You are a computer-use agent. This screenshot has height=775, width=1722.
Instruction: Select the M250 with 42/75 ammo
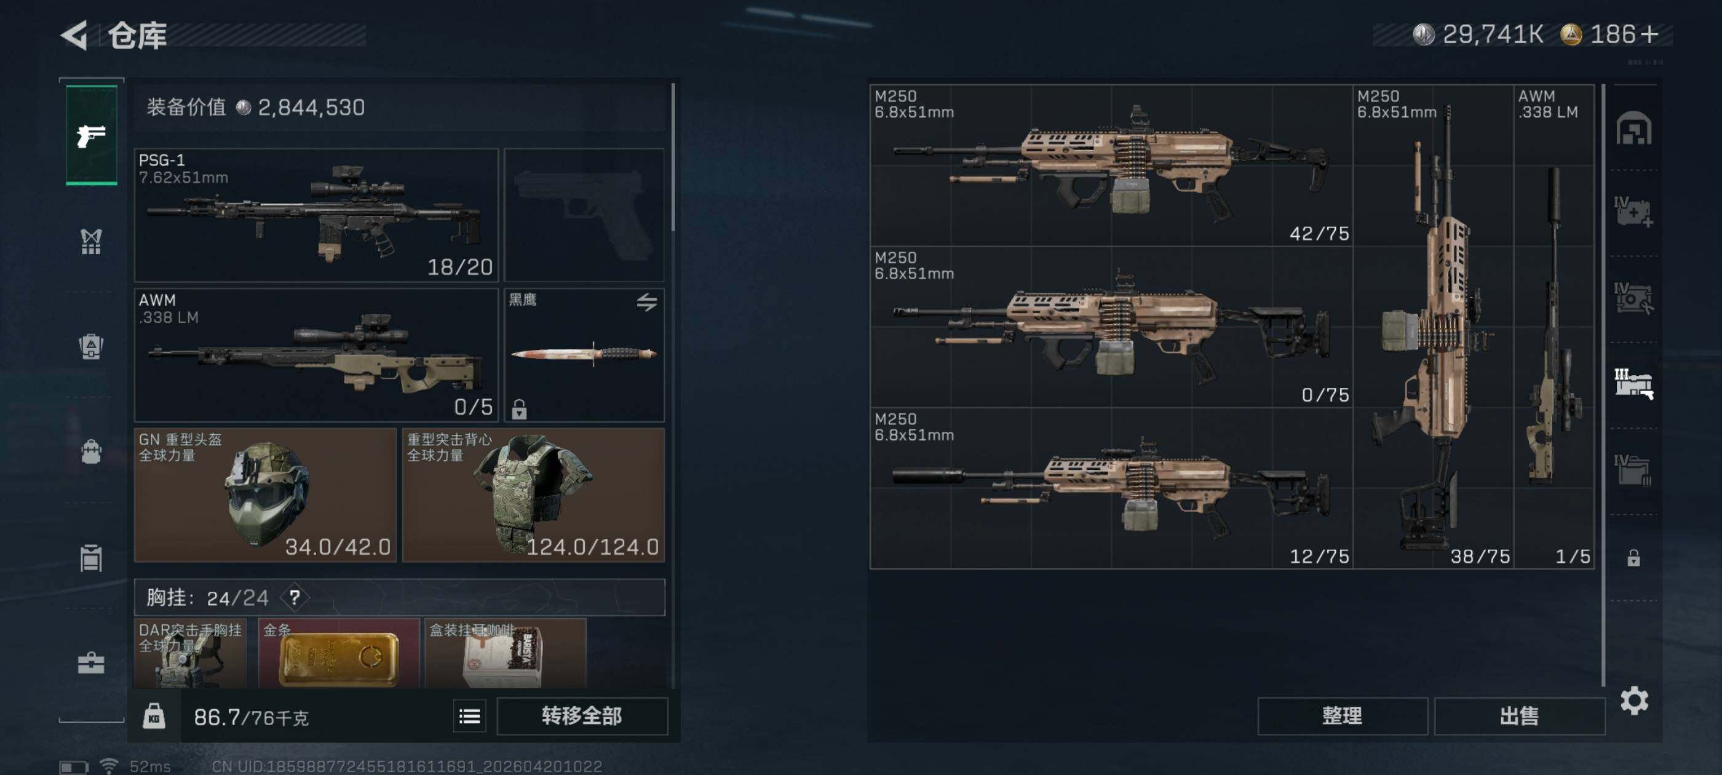click(x=1111, y=165)
